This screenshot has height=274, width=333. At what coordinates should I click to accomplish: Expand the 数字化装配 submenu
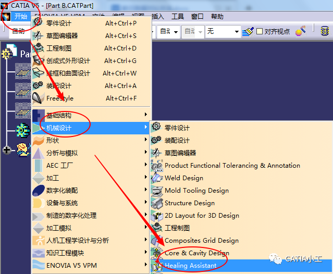click(x=91, y=190)
